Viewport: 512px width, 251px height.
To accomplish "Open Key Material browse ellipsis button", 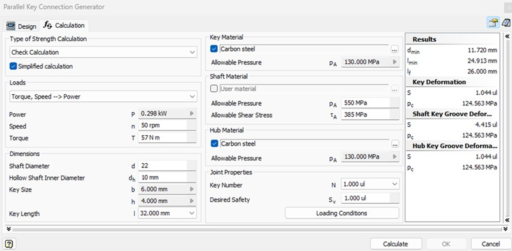I will click(394, 49).
